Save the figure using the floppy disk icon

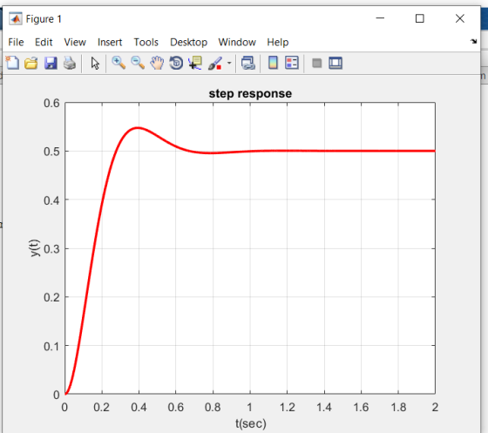pyautogui.click(x=51, y=63)
